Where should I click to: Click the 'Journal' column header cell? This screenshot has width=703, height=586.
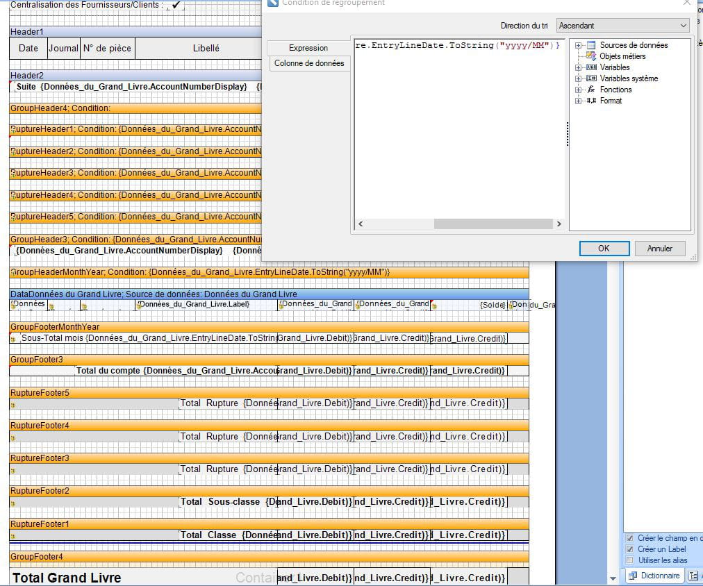tap(64, 48)
